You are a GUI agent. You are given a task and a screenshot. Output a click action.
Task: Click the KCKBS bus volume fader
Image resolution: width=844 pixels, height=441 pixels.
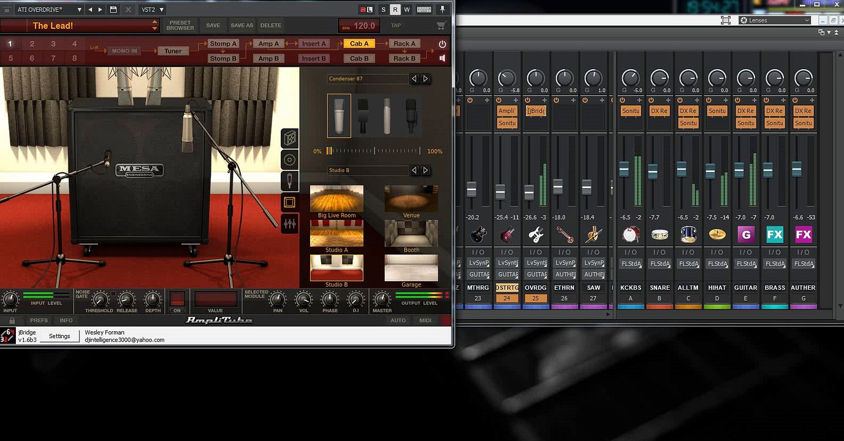624,169
